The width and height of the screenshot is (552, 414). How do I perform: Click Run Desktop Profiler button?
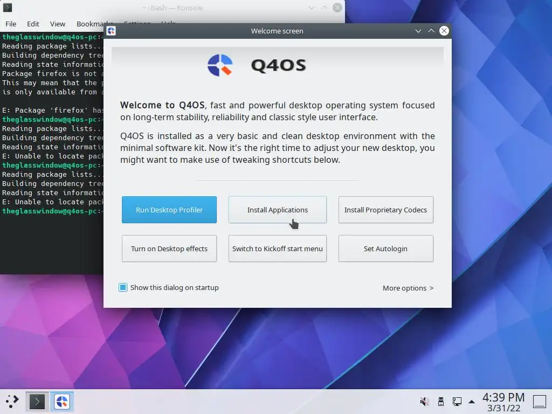click(169, 210)
